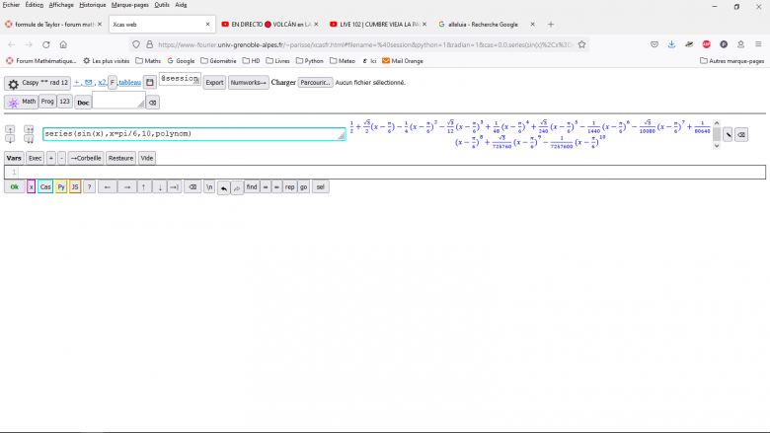Switch interpreter to Cas mode

45,187
